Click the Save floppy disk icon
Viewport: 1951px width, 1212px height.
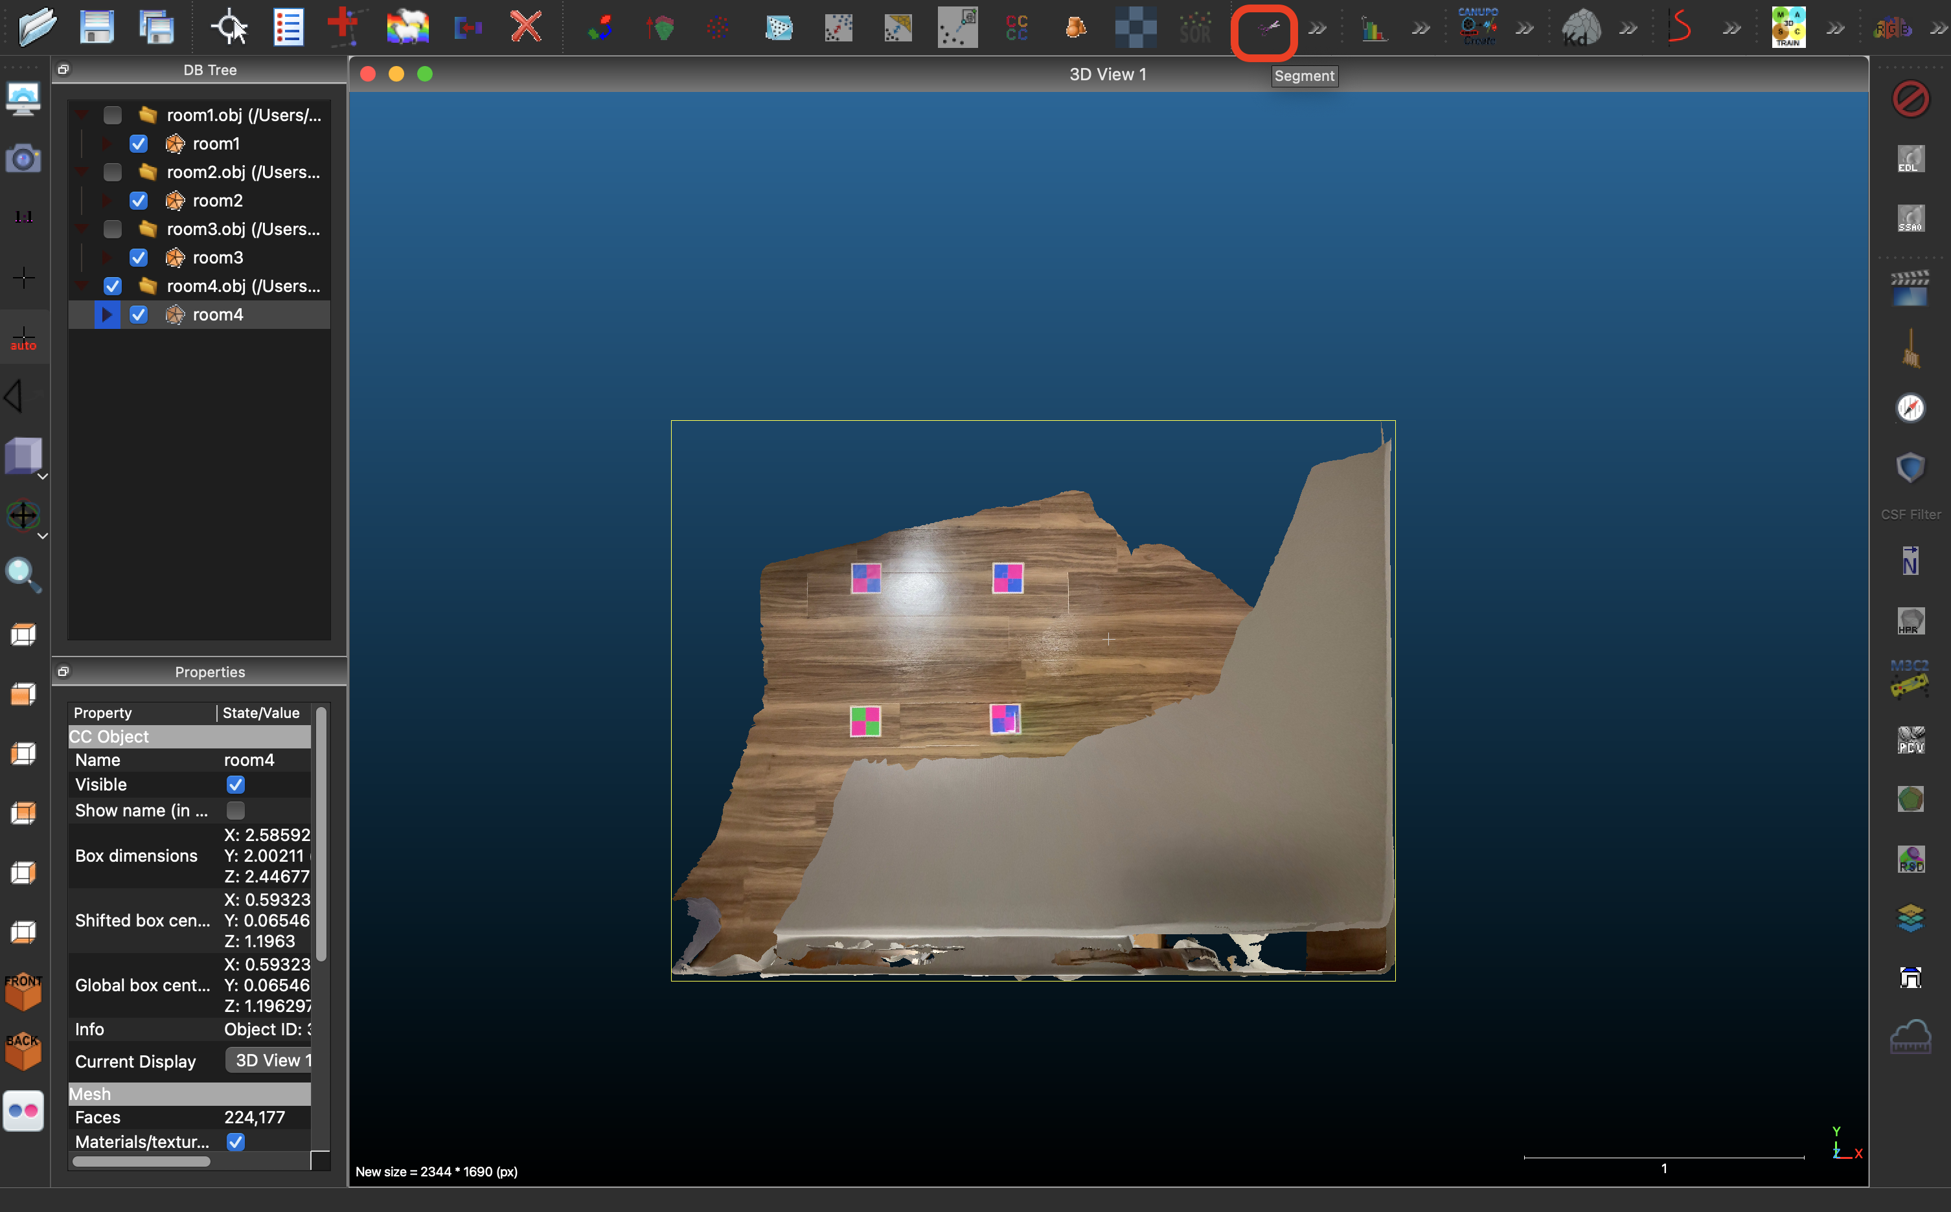click(x=97, y=27)
